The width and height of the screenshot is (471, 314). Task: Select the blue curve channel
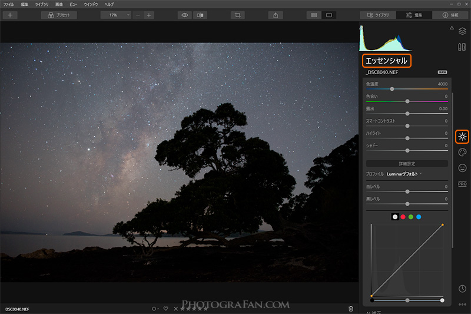419,217
